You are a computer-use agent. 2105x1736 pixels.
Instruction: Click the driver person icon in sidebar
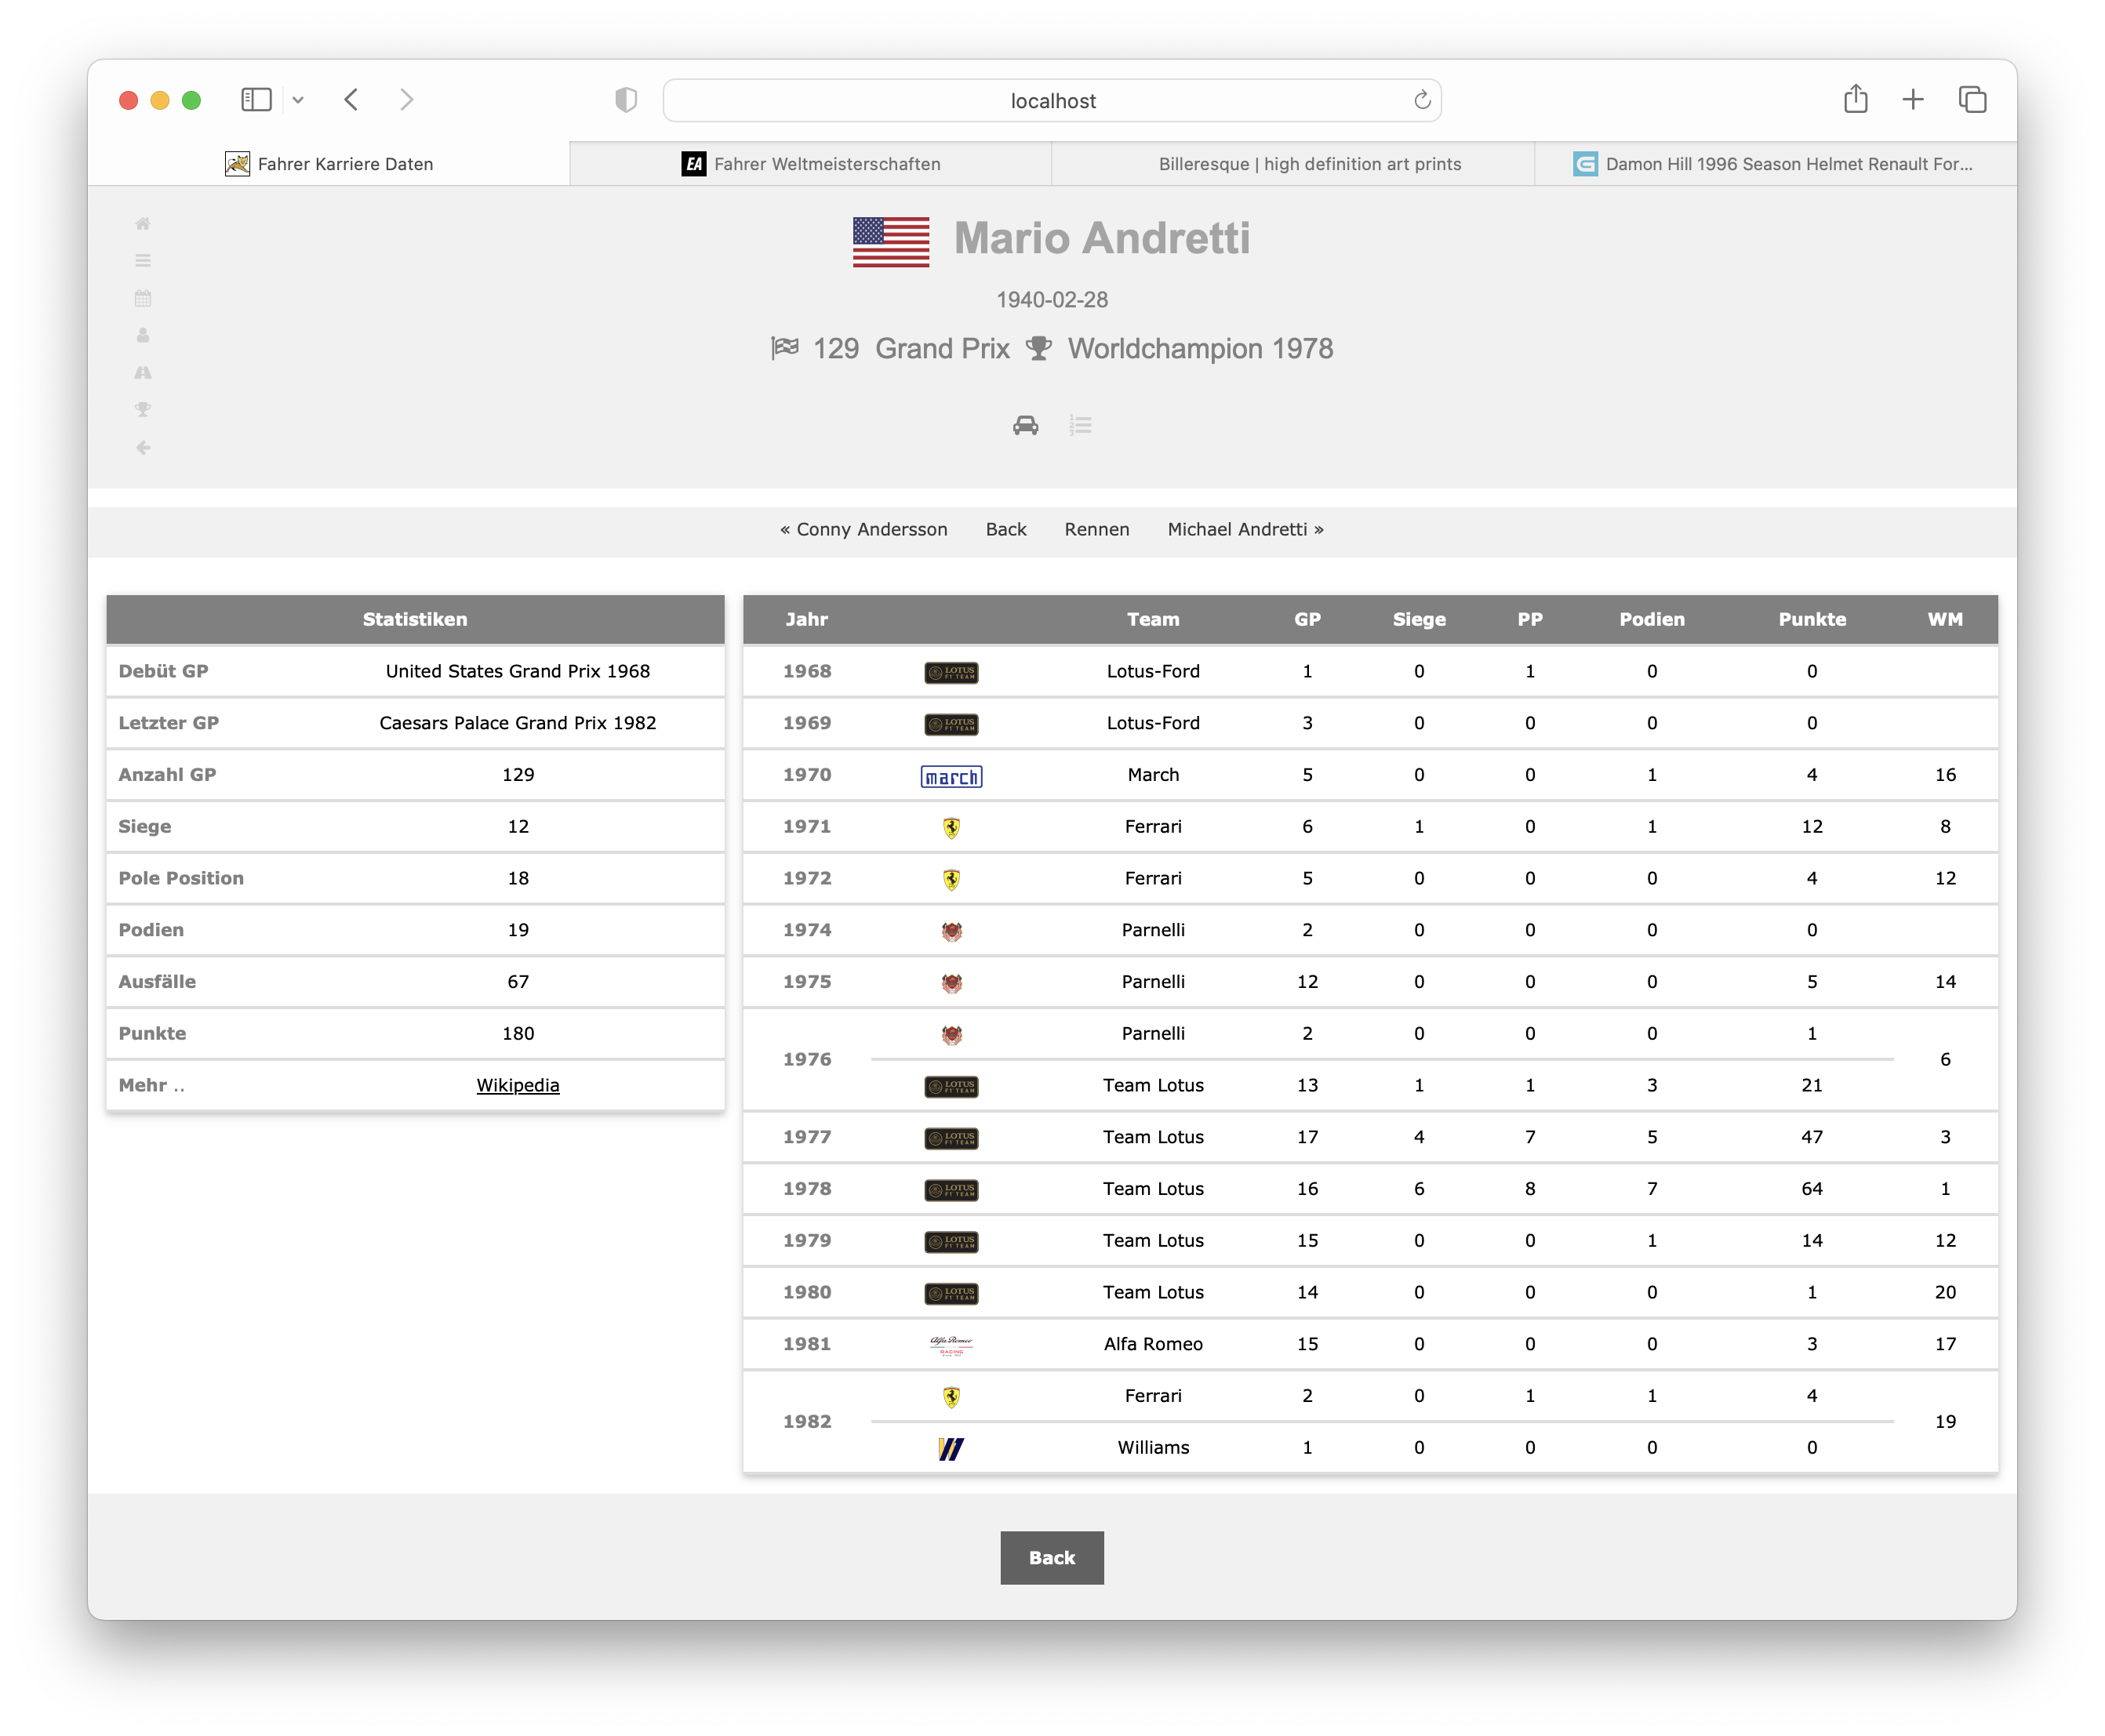click(x=143, y=335)
